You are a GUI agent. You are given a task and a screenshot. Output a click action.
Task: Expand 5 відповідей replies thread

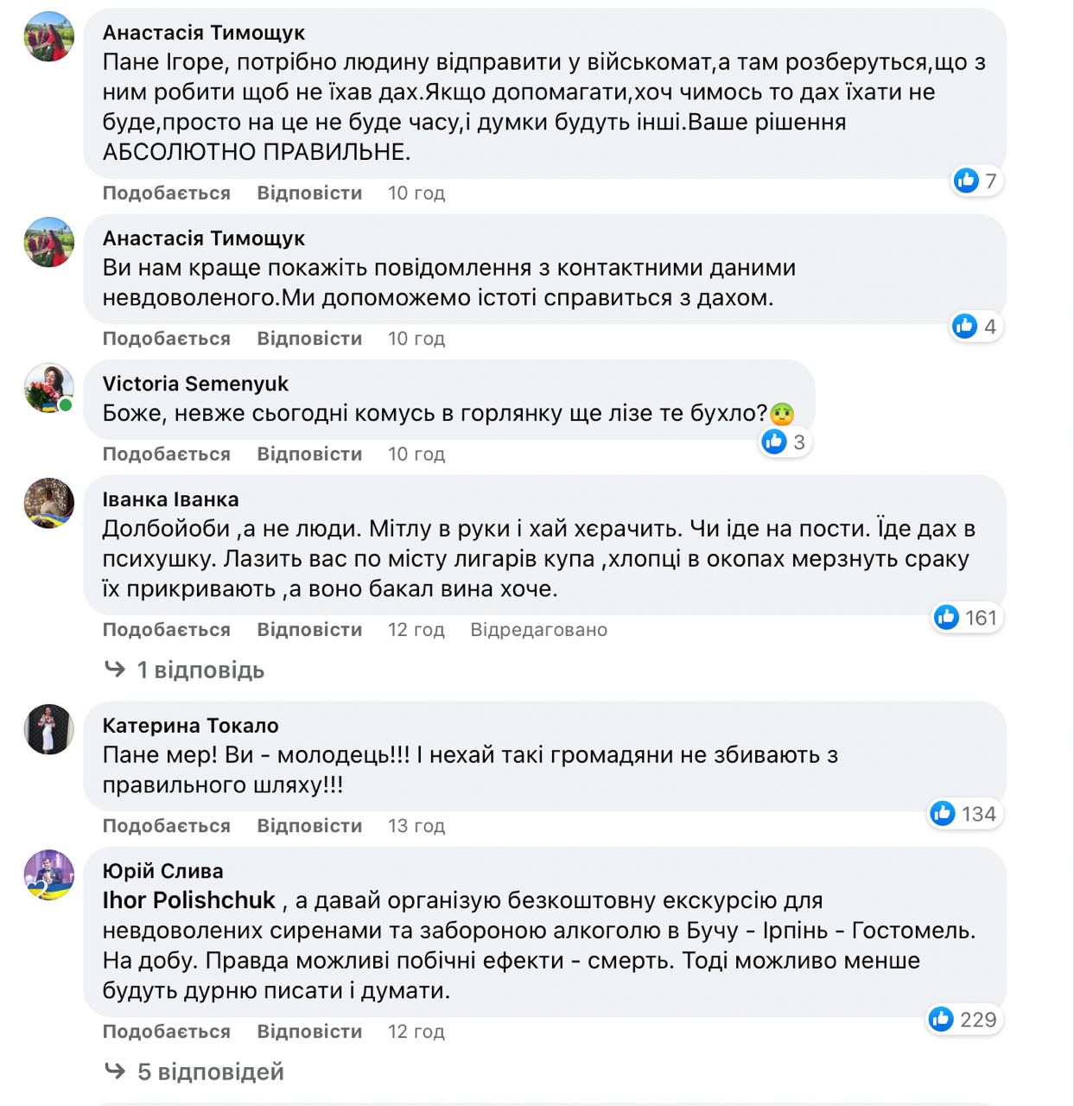click(210, 1072)
